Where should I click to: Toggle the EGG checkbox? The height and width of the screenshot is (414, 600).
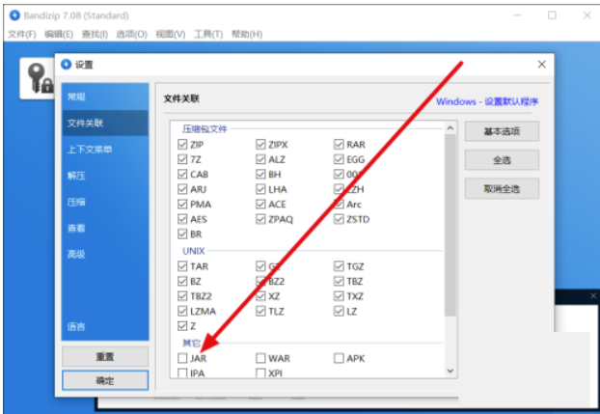tap(339, 159)
